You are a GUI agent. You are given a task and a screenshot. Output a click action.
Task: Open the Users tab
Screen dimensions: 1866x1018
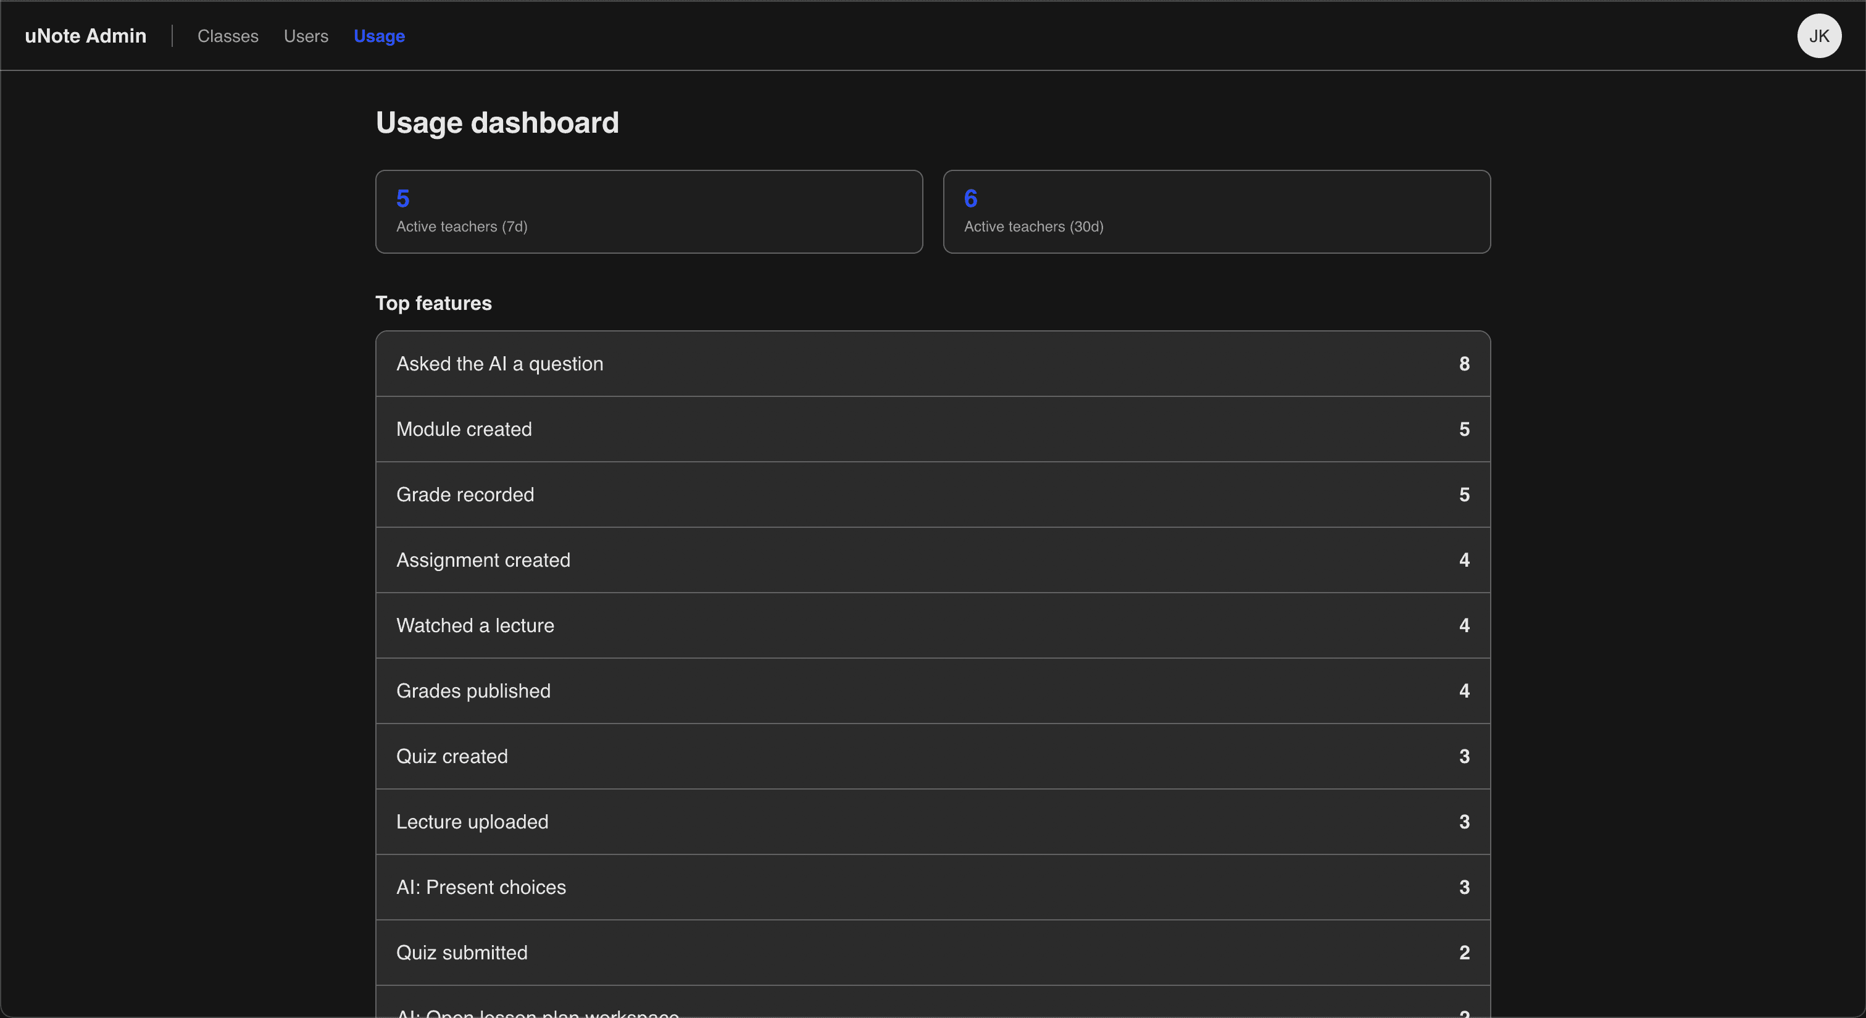(x=306, y=36)
